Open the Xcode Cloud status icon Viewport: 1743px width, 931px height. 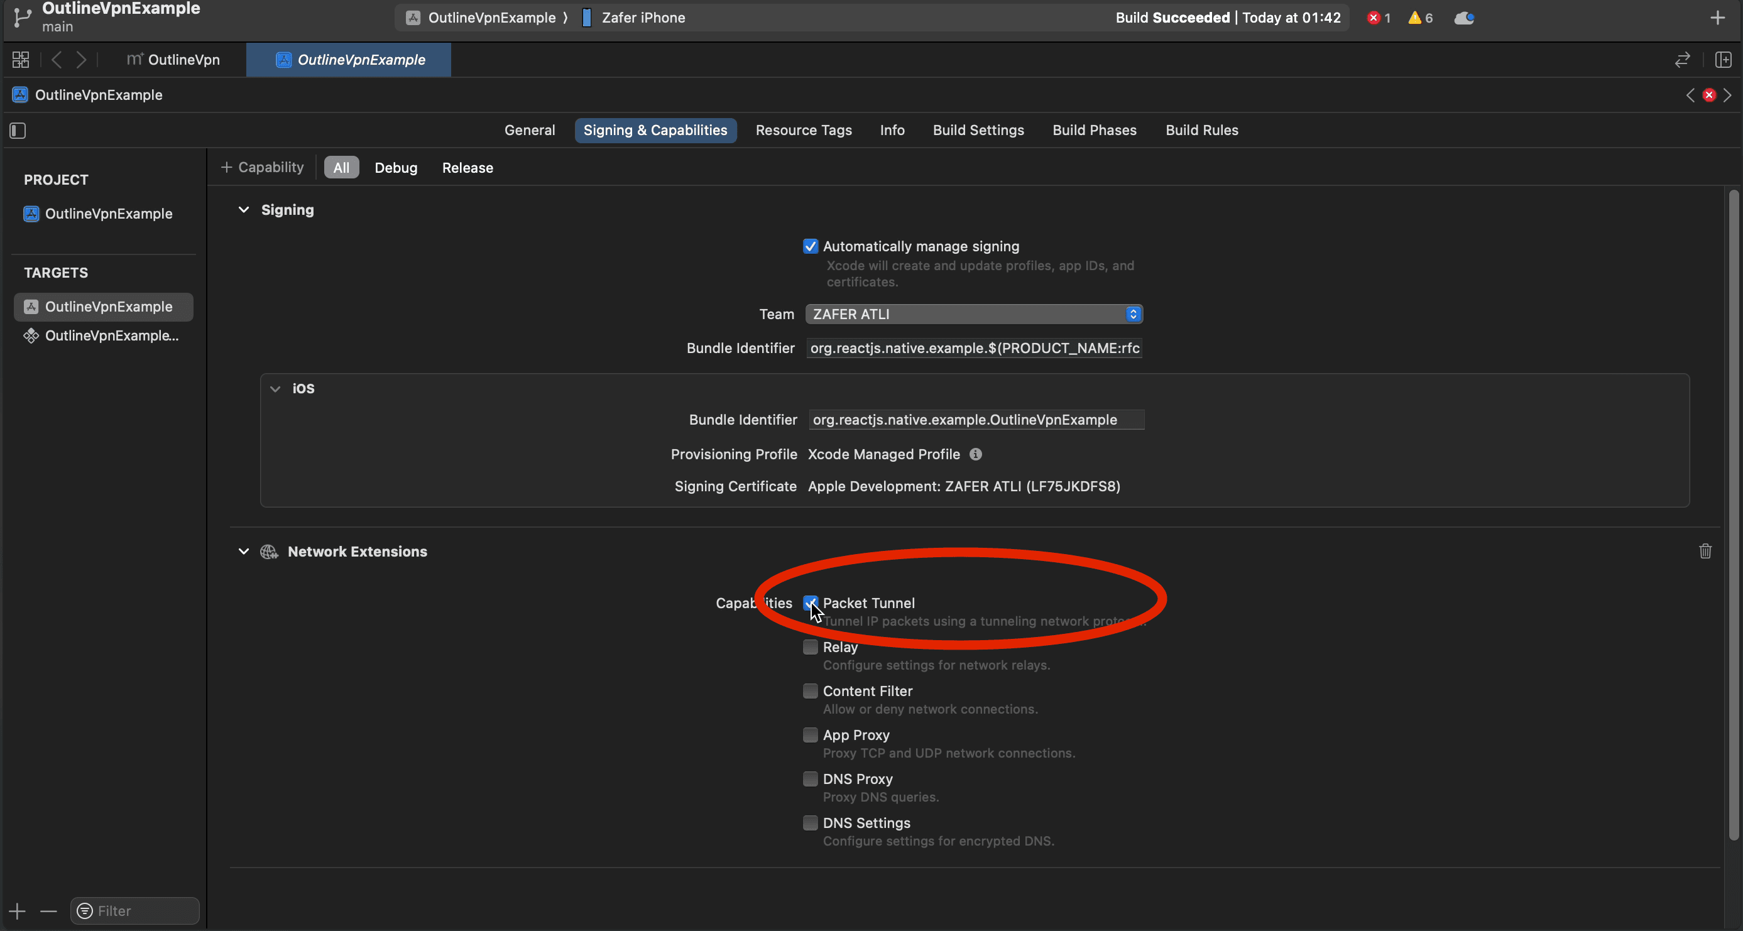tap(1464, 18)
